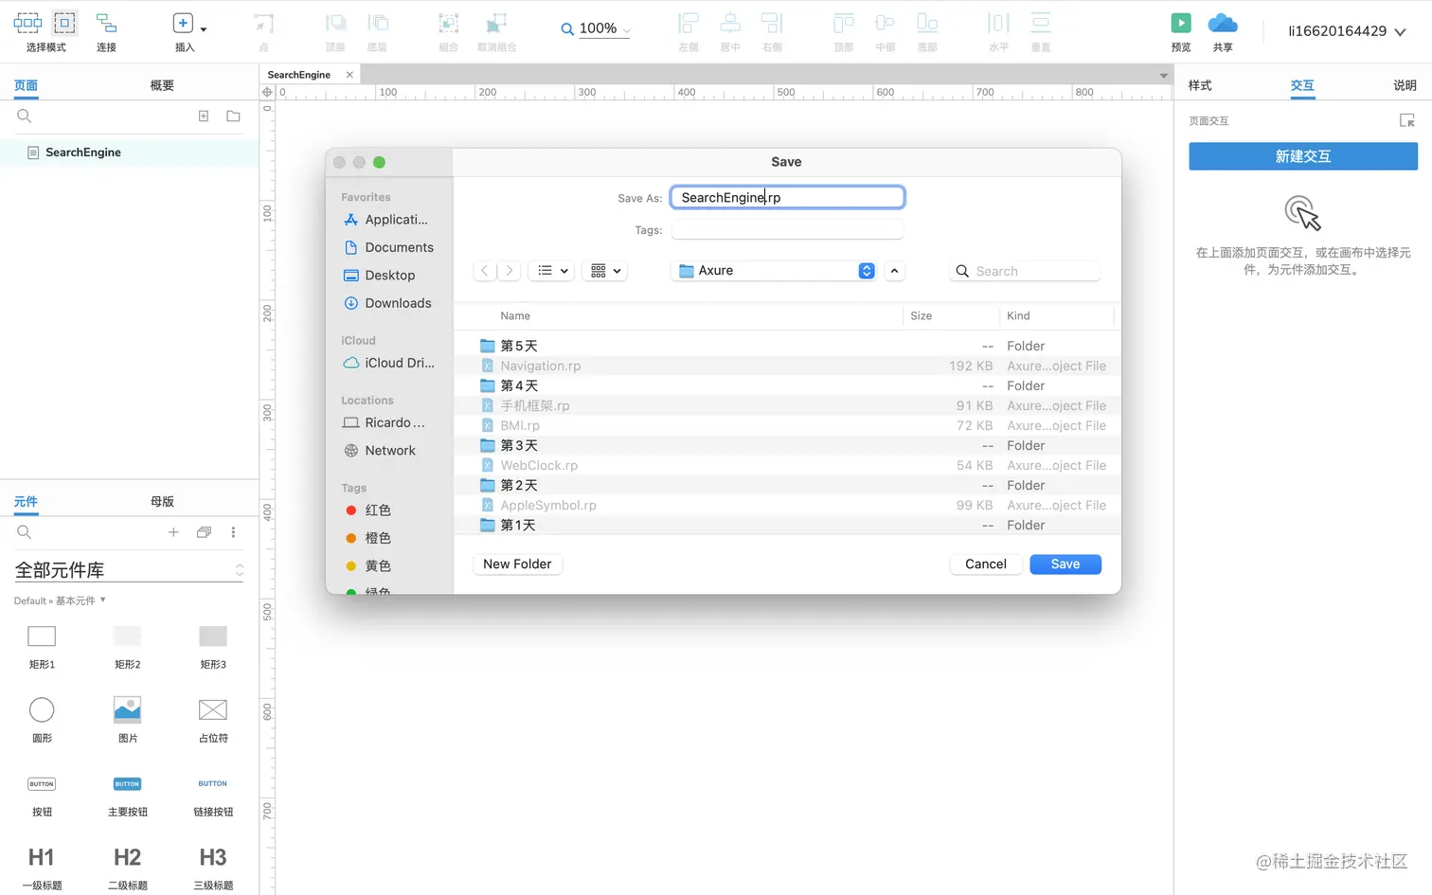Click the Tags input field

(x=787, y=230)
